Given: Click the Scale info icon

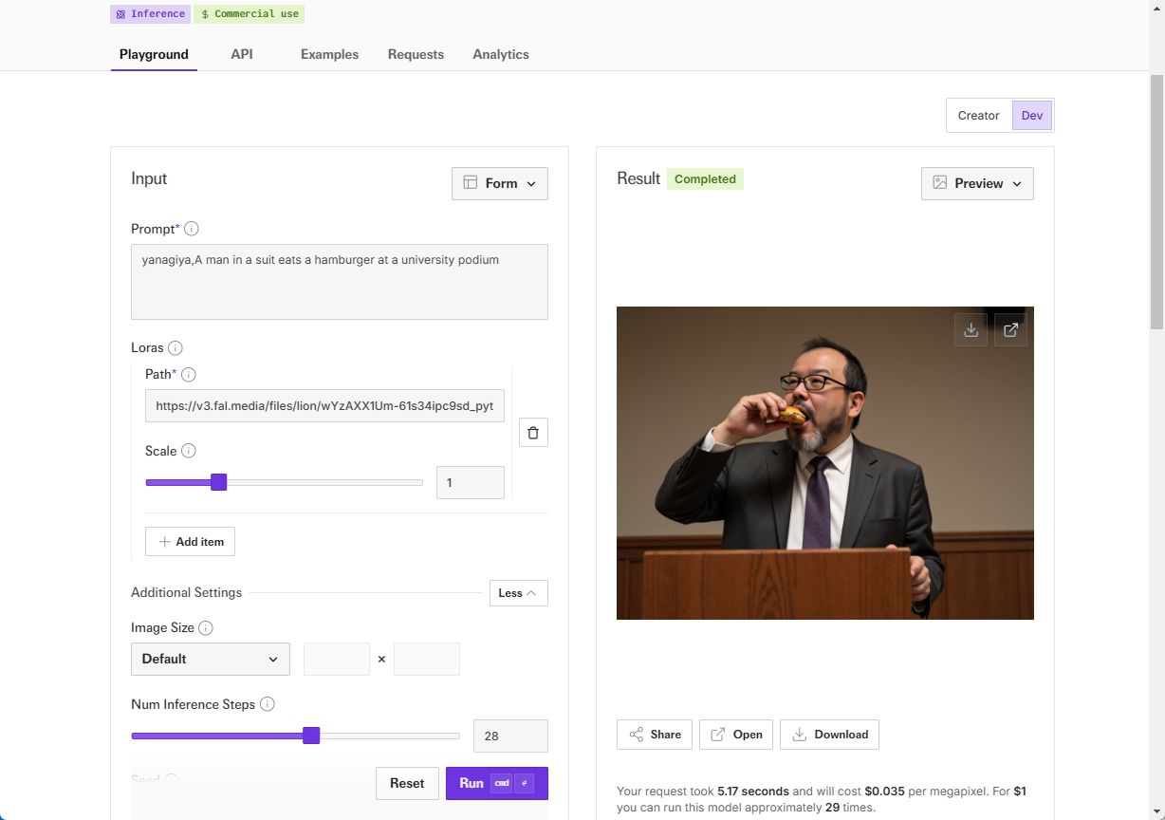Looking at the screenshot, I should [189, 451].
